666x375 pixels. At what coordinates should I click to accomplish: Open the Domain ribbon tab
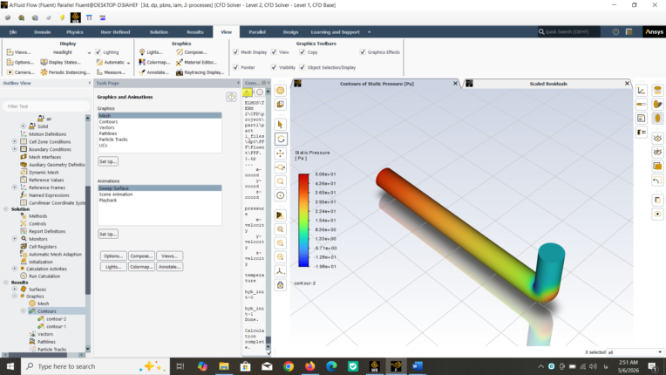point(43,32)
